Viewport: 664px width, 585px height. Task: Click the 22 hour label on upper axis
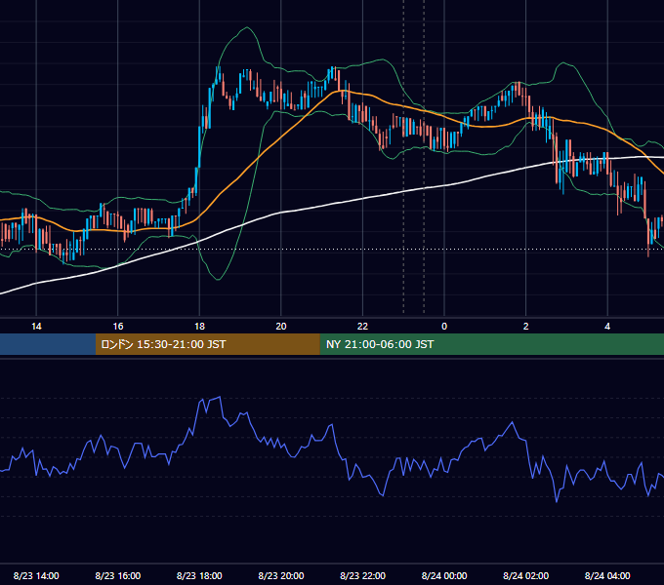click(362, 326)
